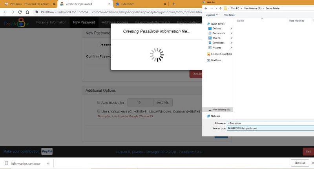Screen dimensions: 314x169
Task: Expand the Organize dropdown menu
Action: coord(212,15)
